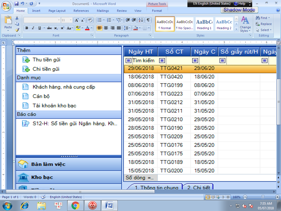
Task: Click the Windows Start orb
Action: (7, 206)
